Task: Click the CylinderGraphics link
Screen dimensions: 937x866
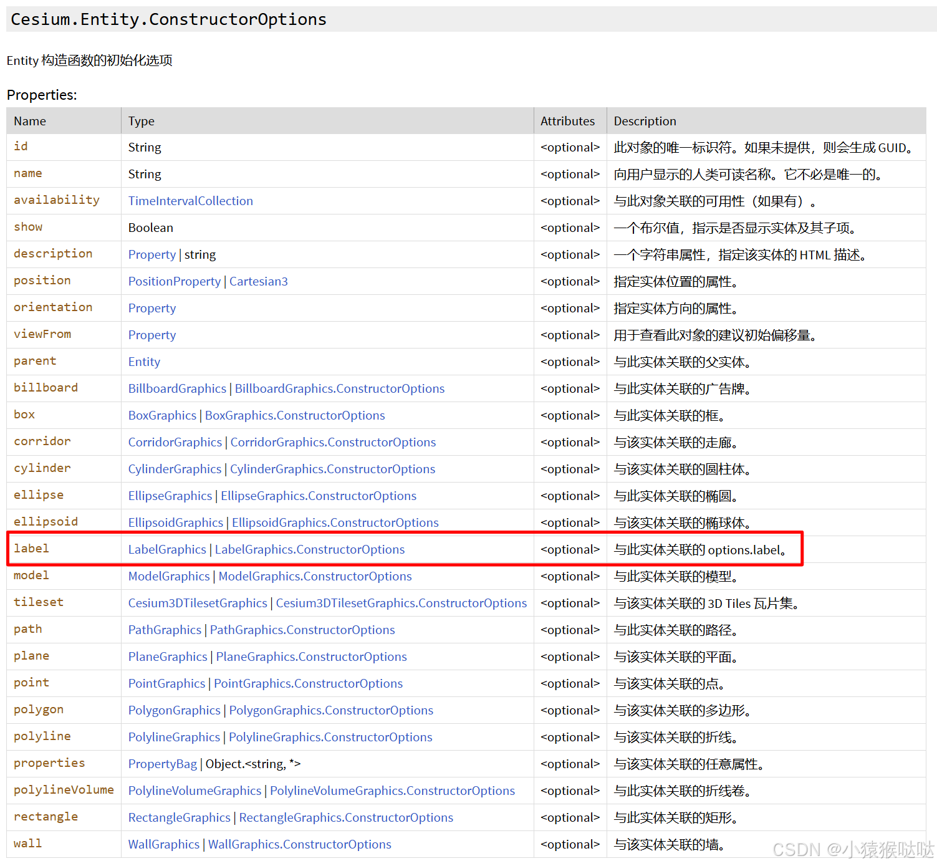Action: pyautogui.click(x=175, y=469)
